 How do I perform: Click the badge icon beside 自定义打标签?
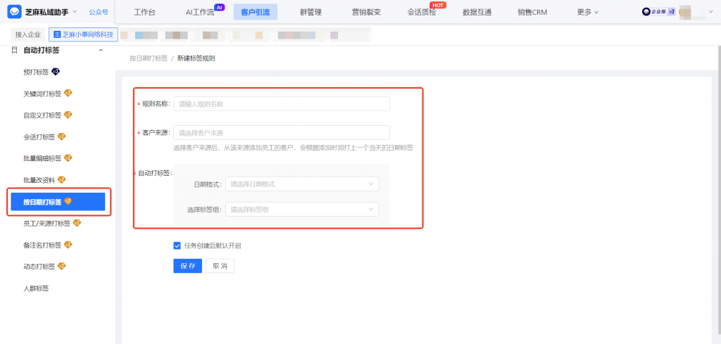(68, 115)
